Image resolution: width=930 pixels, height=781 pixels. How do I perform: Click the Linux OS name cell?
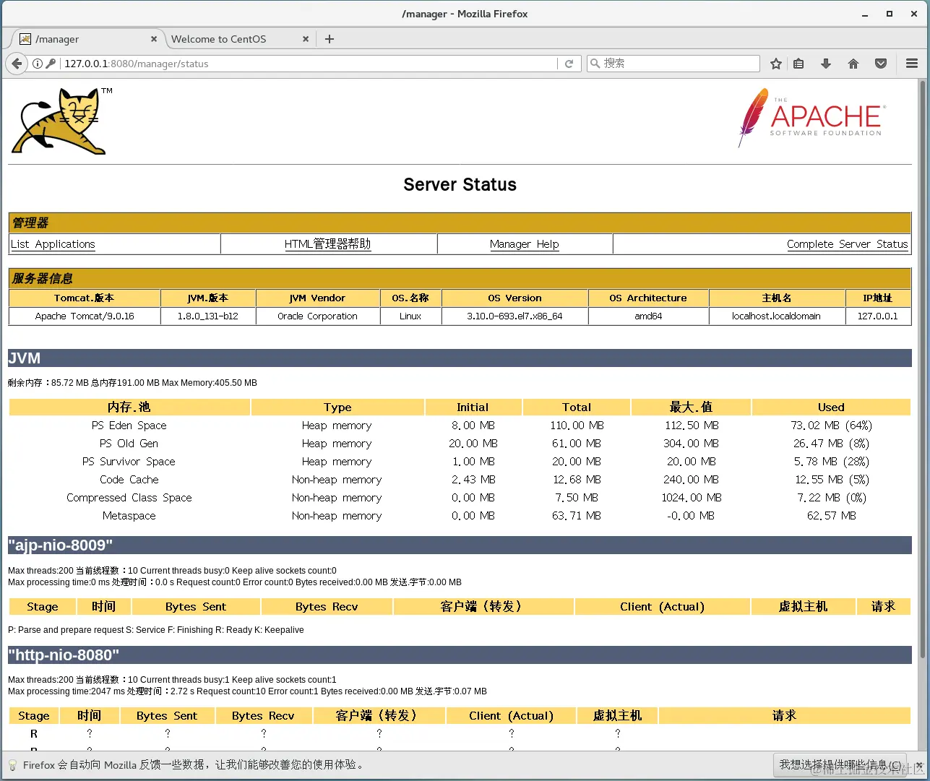(410, 316)
